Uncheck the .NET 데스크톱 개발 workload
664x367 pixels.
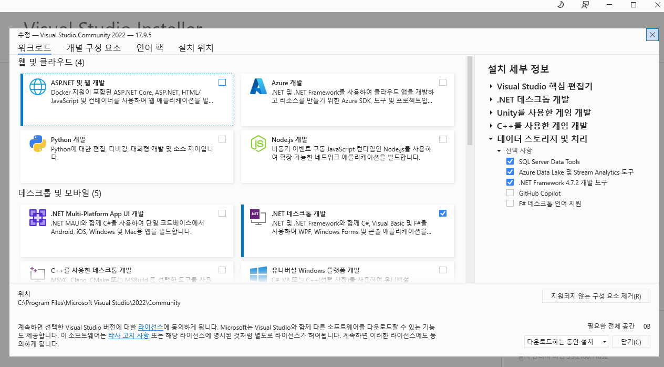(443, 213)
